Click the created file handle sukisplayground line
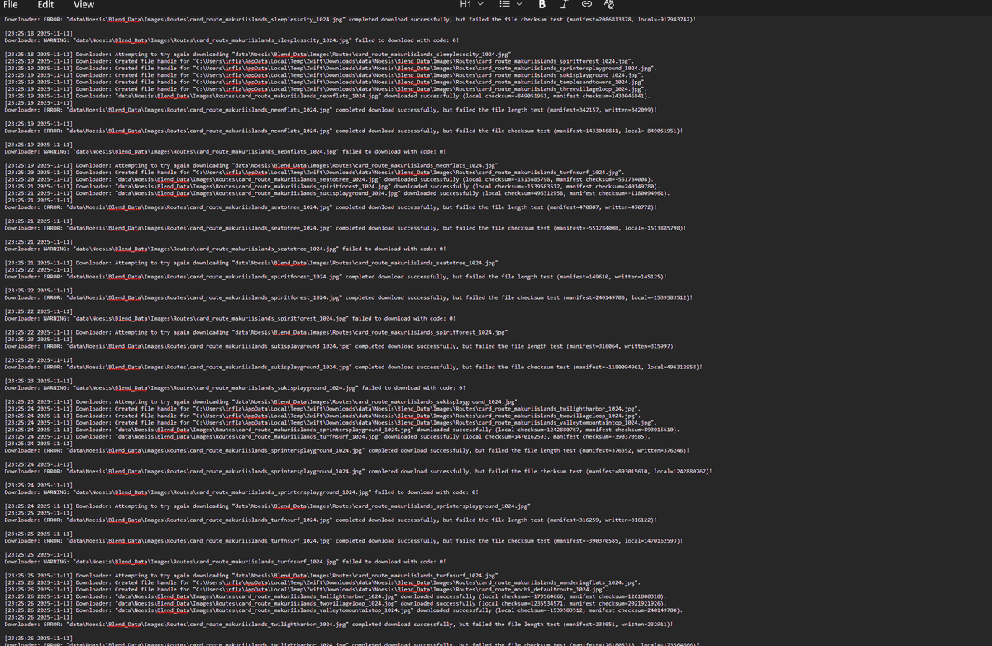This screenshot has height=646, width=992. [324, 74]
